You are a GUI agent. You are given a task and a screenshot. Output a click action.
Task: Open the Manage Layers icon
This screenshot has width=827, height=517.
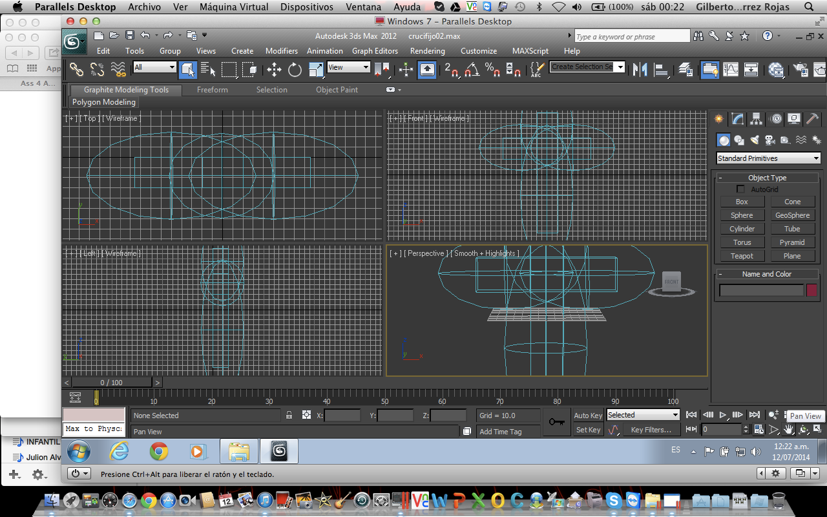tap(686, 69)
